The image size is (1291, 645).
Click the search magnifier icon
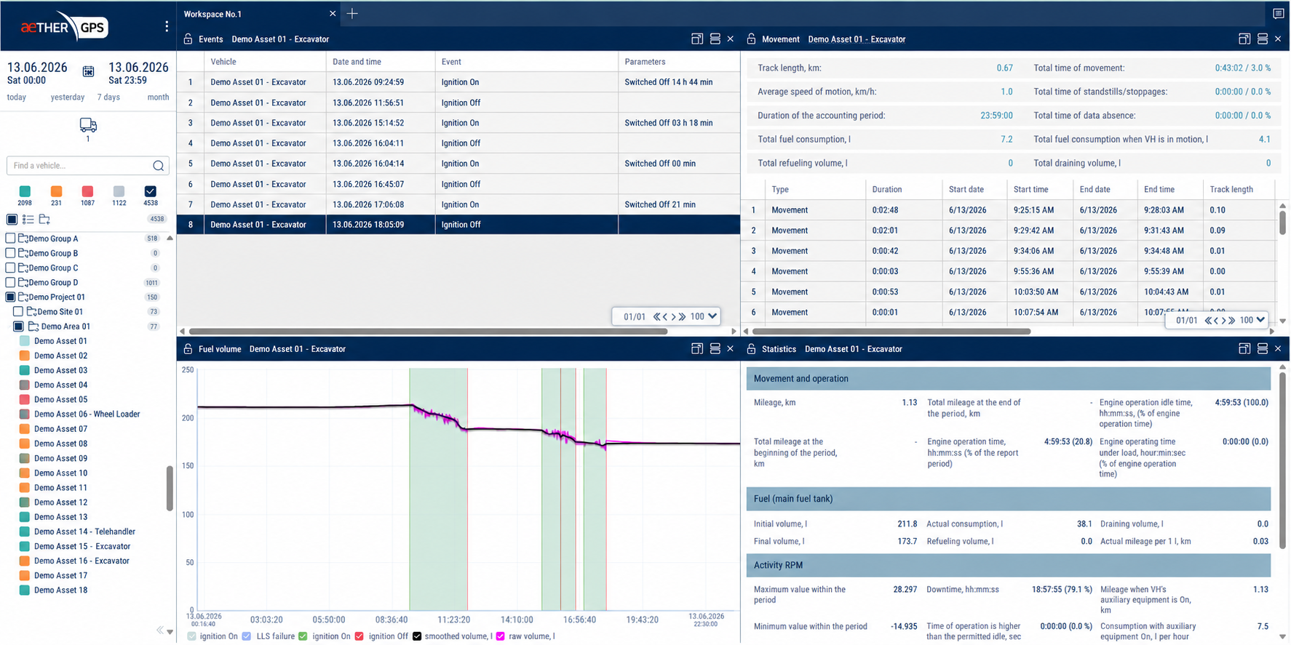tap(158, 166)
